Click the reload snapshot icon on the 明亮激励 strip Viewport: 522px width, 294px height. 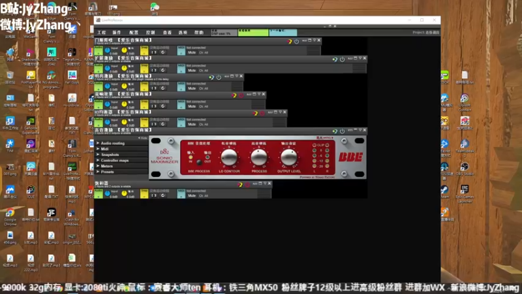point(162,88)
